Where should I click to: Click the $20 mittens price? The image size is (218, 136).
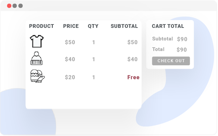coord(70,78)
